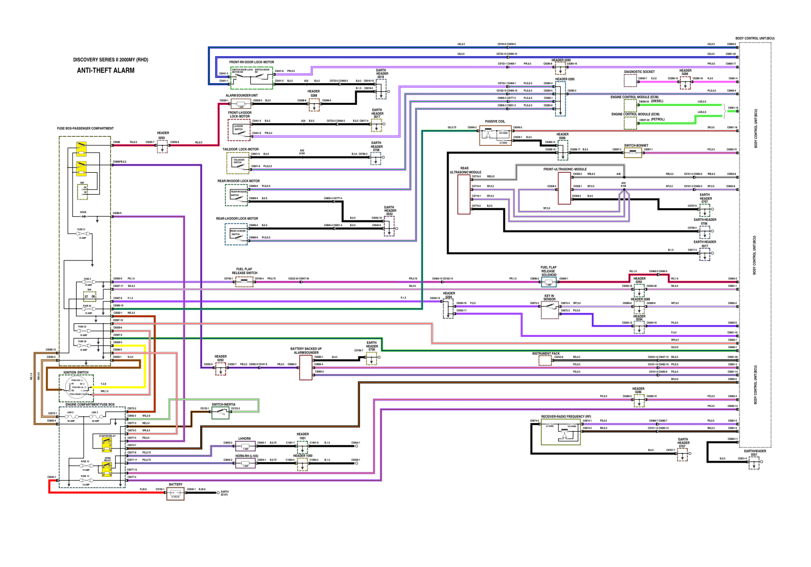This screenshot has width=811, height=567.
Task: Click the alarm sounder unit symbol
Action: (241, 103)
